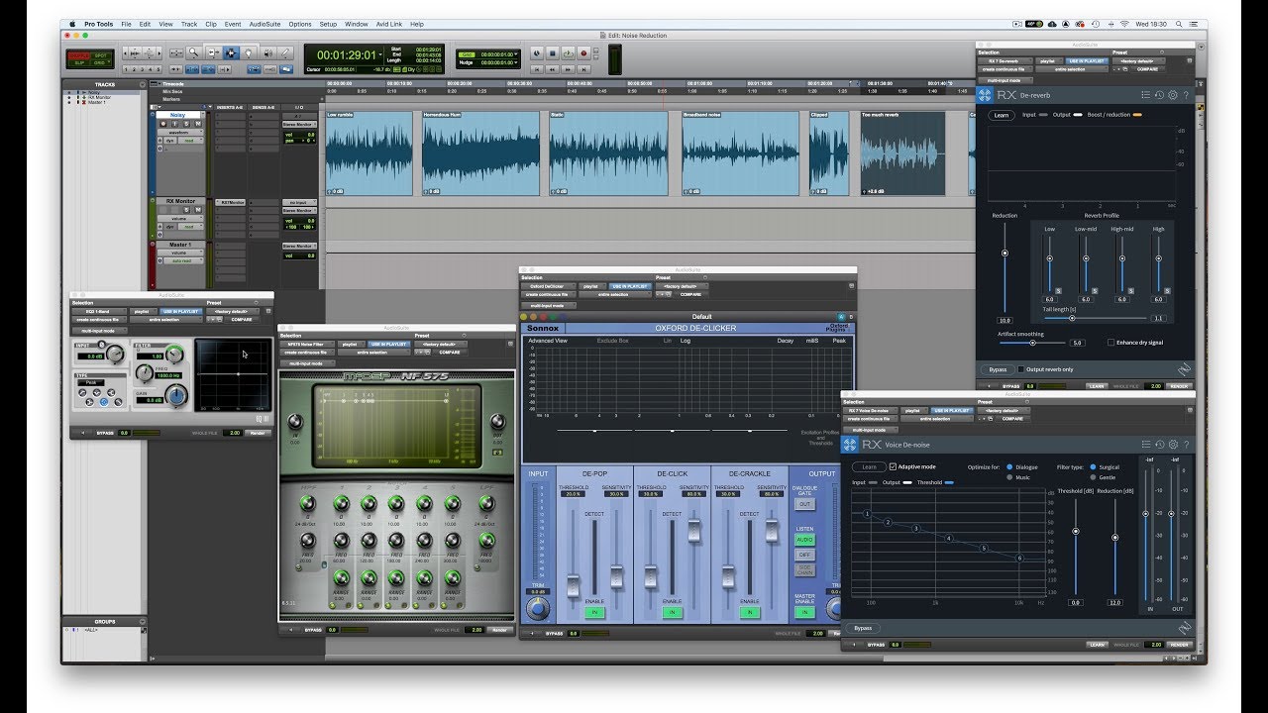
Task: Click the Return to Zero transport button
Action: [538, 69]
